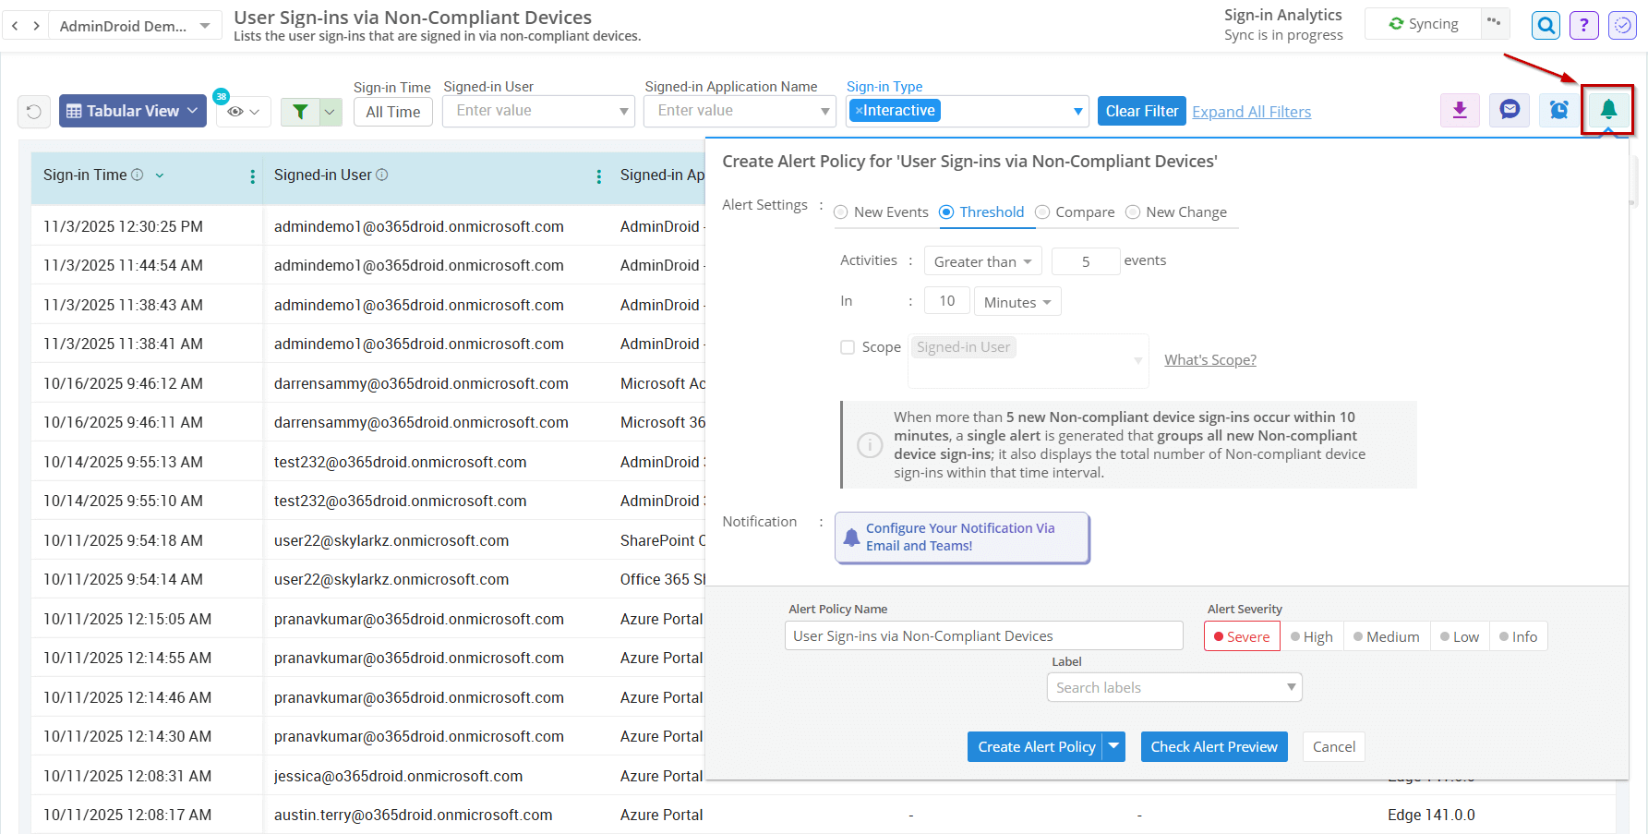Click the Signed-in Application Name filter field
The height and width of the screenshot is (834, 1648).
pyautogui.click(x=739, y=110)
